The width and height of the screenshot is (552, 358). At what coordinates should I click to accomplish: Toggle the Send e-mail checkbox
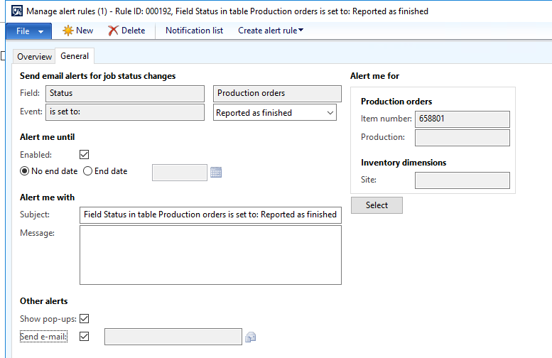click(84, 337)
